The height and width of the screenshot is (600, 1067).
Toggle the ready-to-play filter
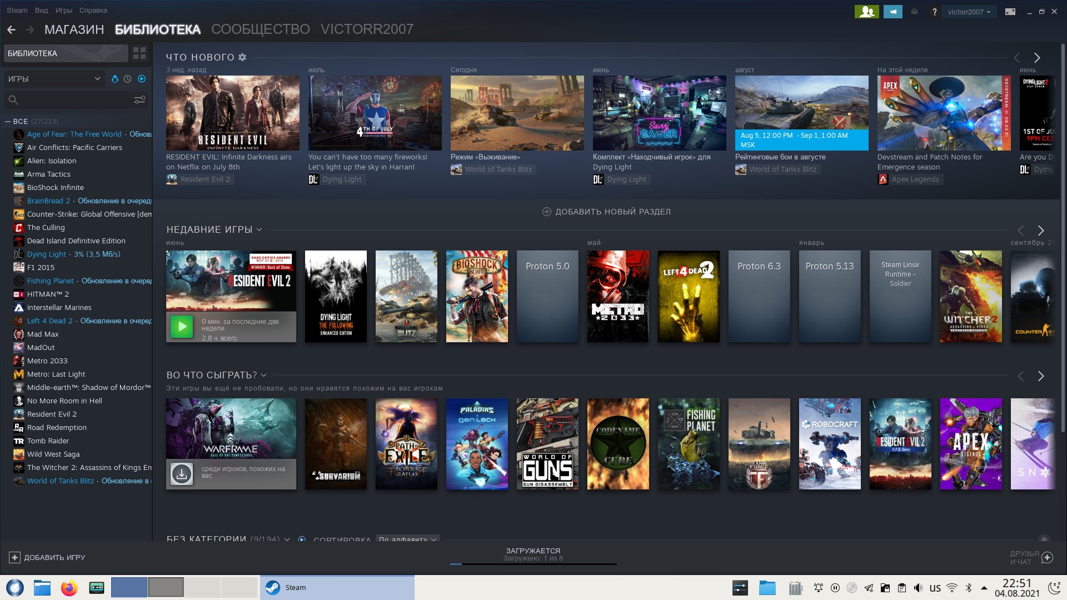[x=142, y=79]
